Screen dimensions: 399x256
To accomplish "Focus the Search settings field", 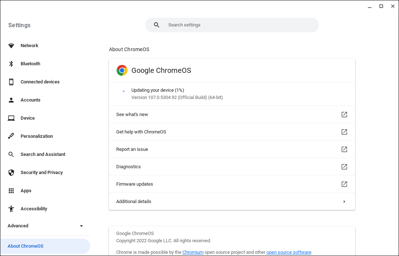I will point(232,25).
